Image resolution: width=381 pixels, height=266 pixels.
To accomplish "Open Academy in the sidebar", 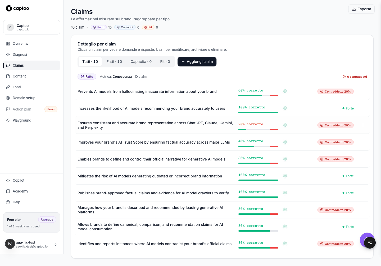I will click(31, 191).
